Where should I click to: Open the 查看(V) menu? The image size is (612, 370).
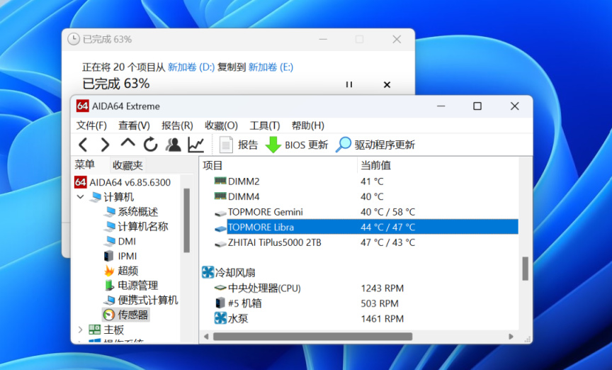(x=134, y=125)
